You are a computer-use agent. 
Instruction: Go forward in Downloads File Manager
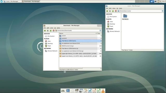[48, 30]
